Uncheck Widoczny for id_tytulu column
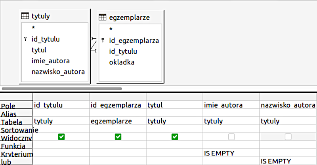The width and height of the screenshot is (317, 165). coord(61,137)
